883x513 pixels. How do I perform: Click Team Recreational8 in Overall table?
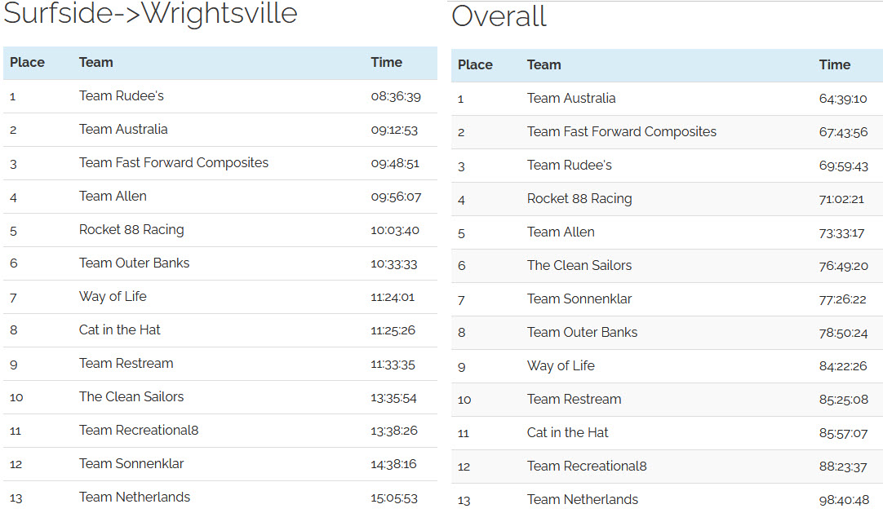586,467
